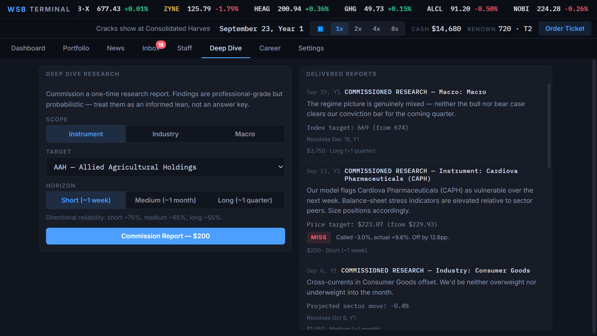The width and height of the screenshot is (597, 336).
Task: Click the MISS badge on CAPH report
Action: [319, 237]
